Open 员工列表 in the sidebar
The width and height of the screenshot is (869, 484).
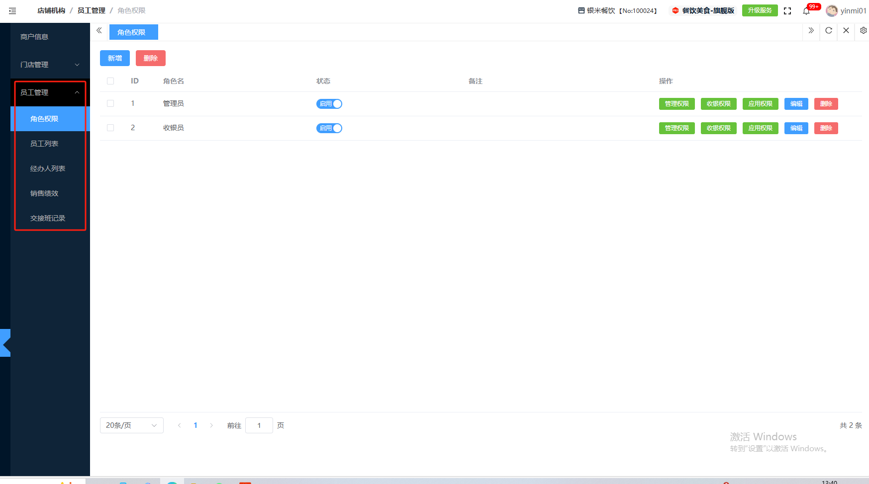click(x=44, y=144)
